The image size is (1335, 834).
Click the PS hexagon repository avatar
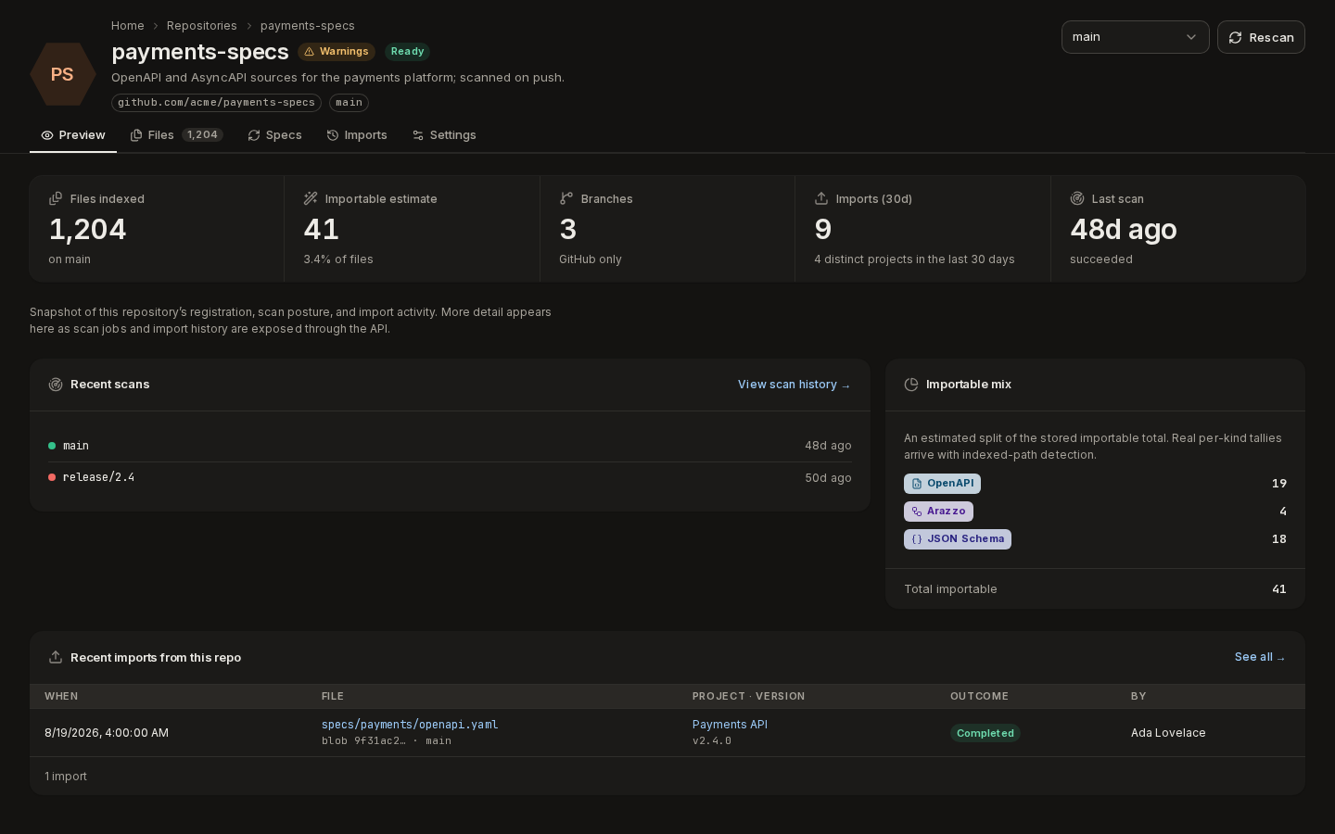coord(62,74)
